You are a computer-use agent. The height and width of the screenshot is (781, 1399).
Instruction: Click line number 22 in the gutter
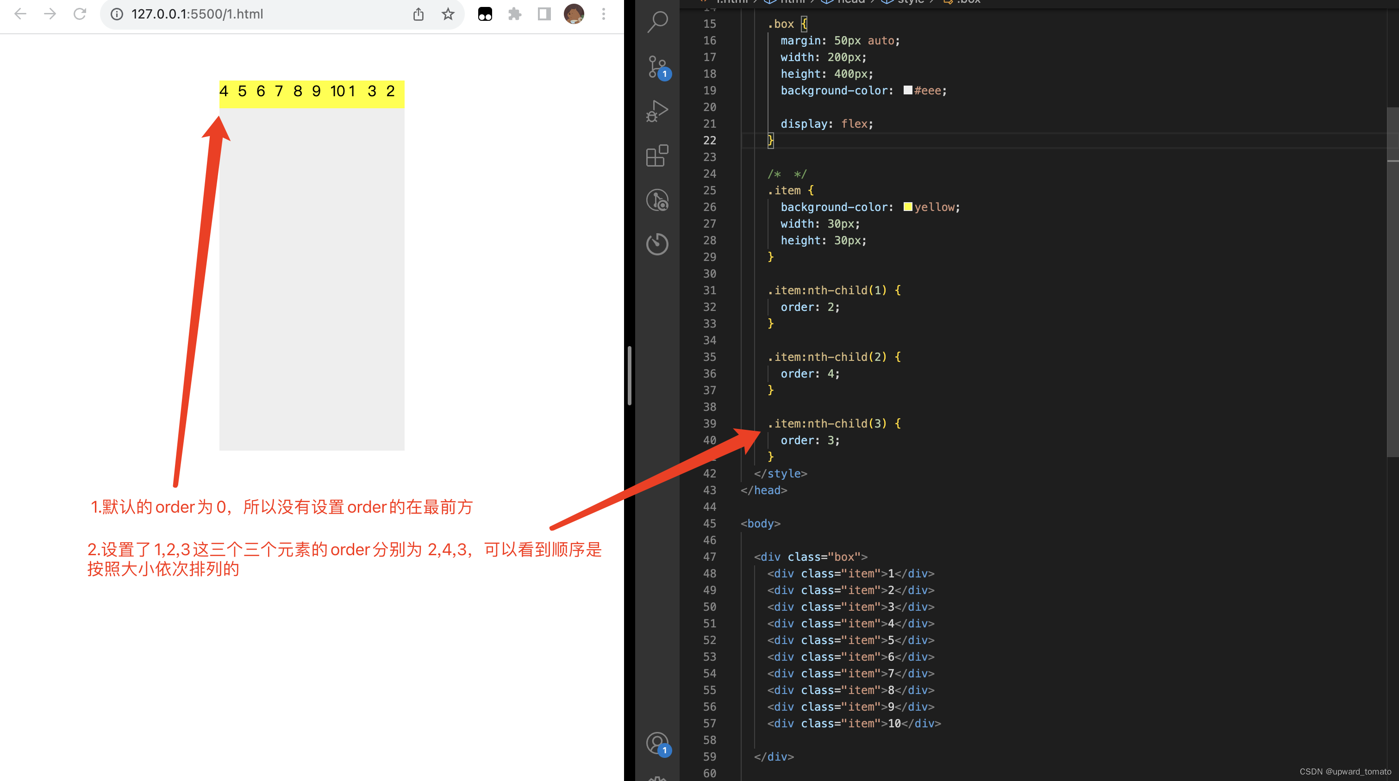[710, 140]
